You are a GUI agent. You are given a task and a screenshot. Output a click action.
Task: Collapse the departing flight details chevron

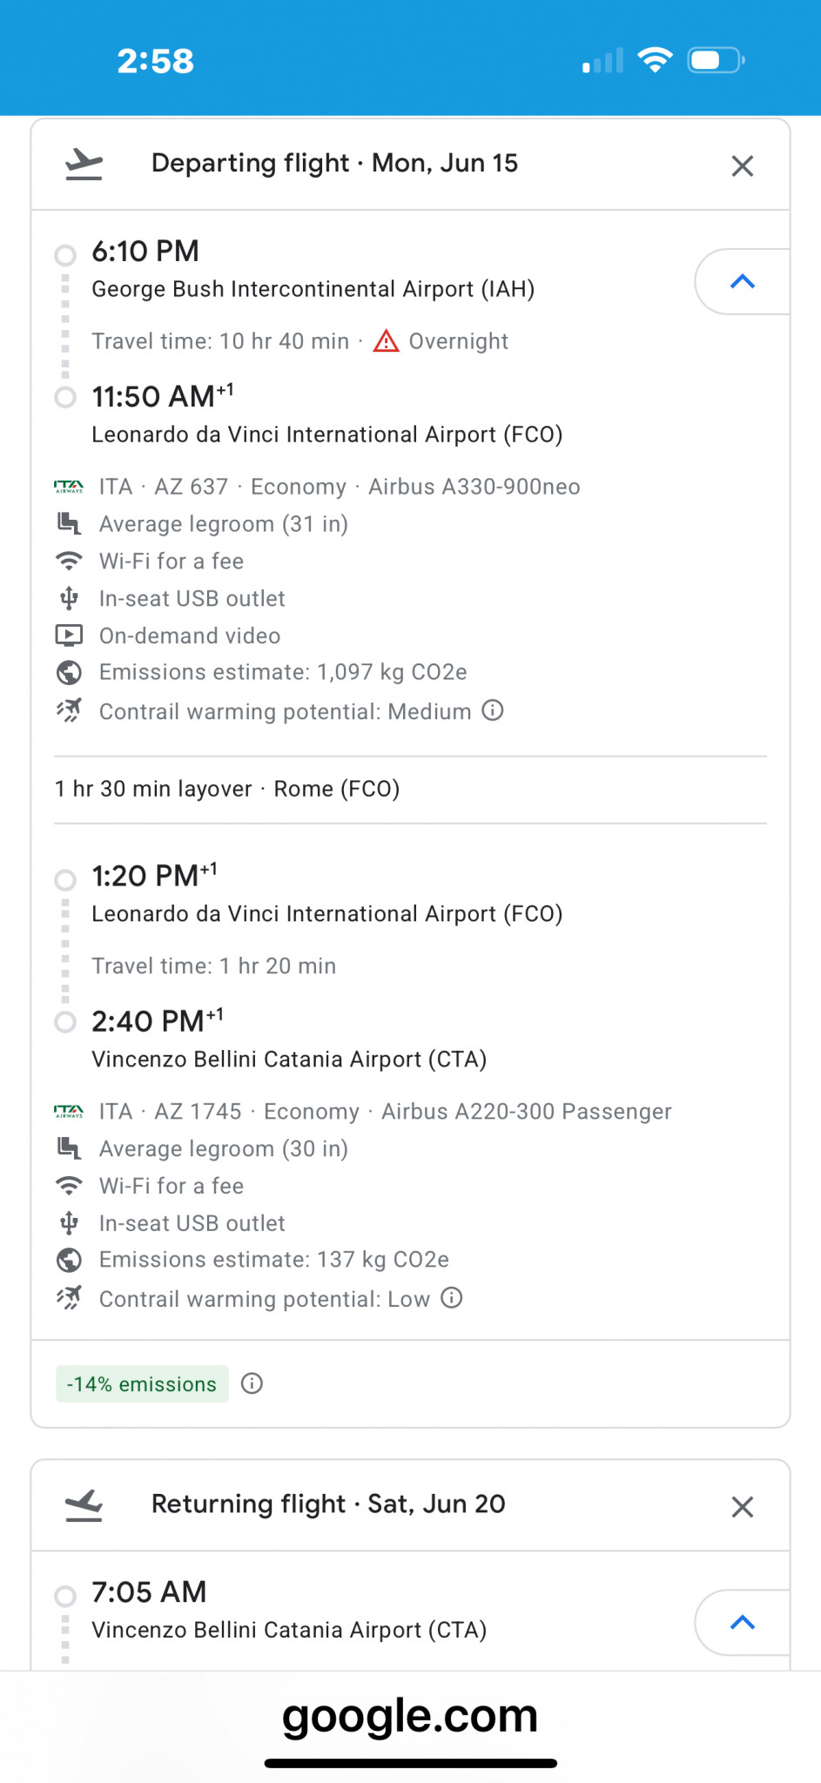(x=742, y=281)
